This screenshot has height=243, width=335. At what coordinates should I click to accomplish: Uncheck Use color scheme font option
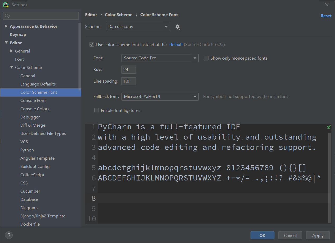click(92, 44)
